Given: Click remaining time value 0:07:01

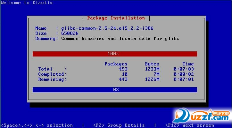Looking at the screenshot, I should pos(184,79).
